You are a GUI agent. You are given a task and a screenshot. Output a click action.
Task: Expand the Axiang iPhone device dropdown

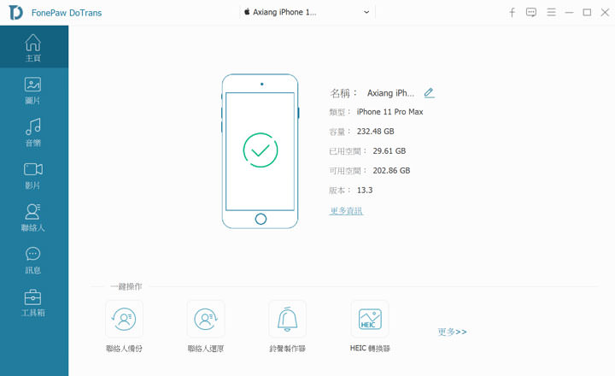click(x=307, y=12)
